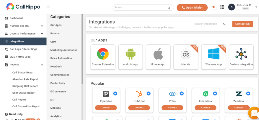
Task: Open the Chrome Extension app tile
Action: (103, 57)
